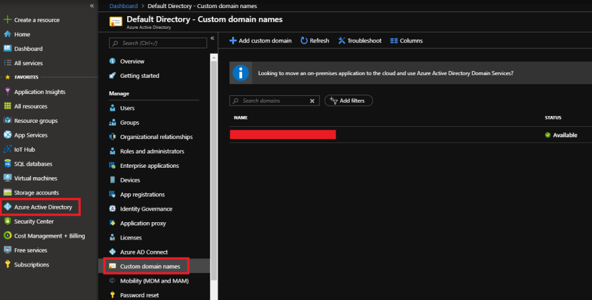This screenshot has height=300, width=592.
Task: Click the Groups people icon
Action: point(112,123)
